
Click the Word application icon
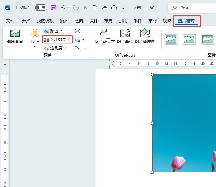click(x=8, y=8)
